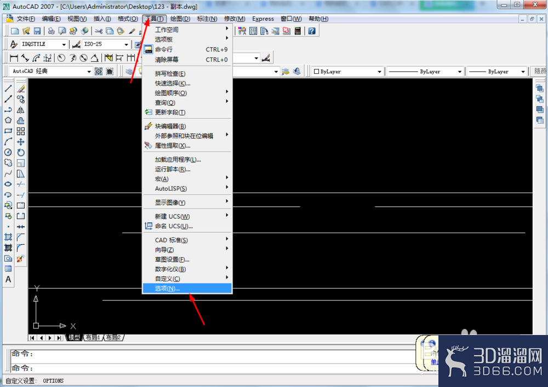Viewport: 548px width, 387px height.
Task: Click the command line input field
Action: (213, 368)
